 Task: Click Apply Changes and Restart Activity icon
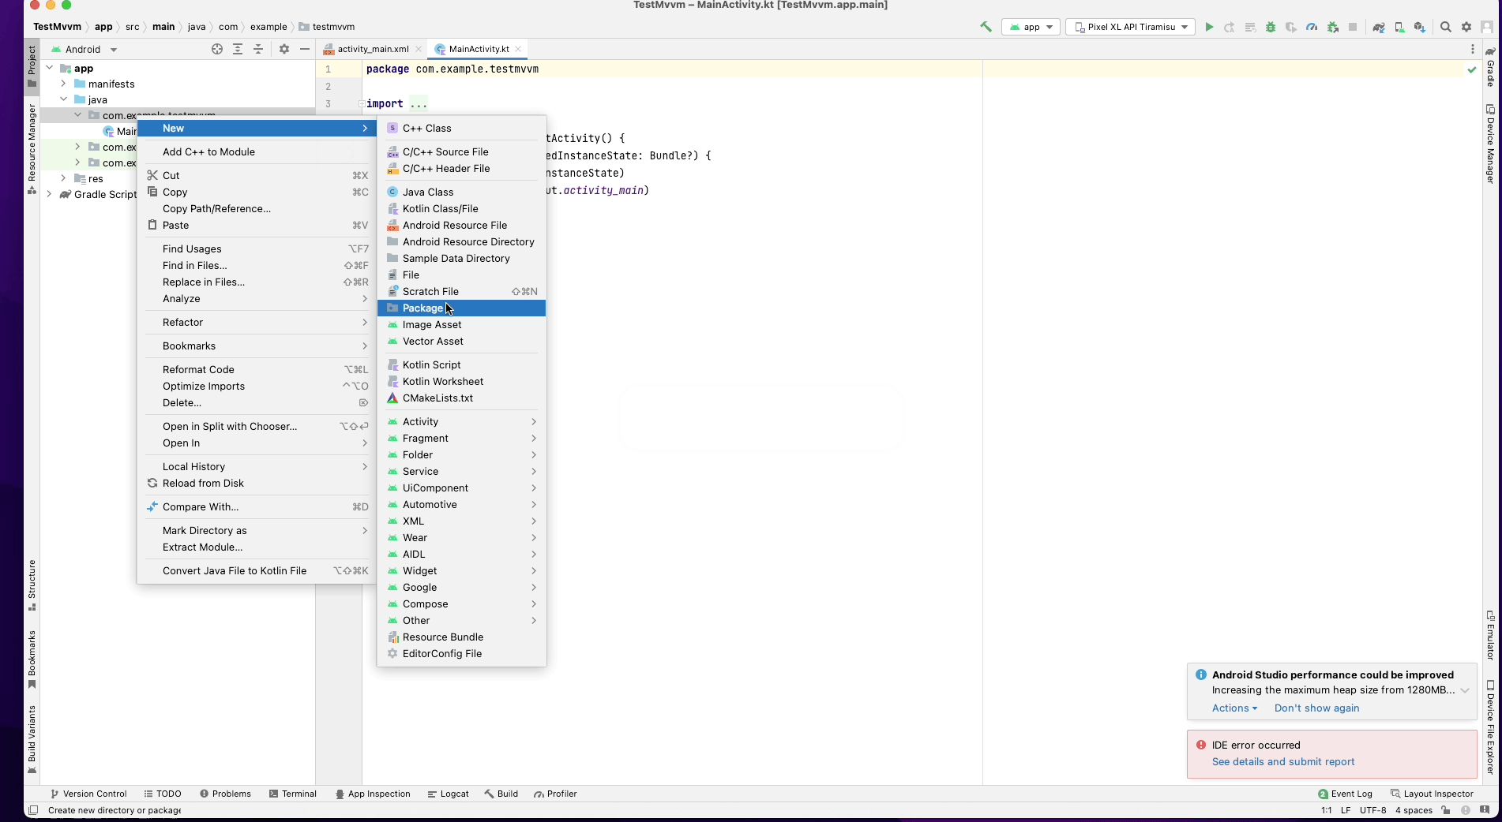pos(1230,27)
